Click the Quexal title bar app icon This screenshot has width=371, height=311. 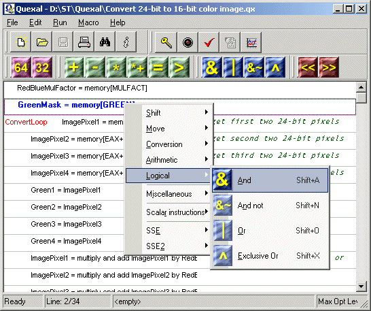[10, 9]
